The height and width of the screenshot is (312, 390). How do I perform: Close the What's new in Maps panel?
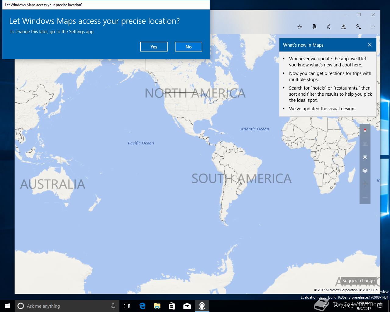click(x=370, y=45)
